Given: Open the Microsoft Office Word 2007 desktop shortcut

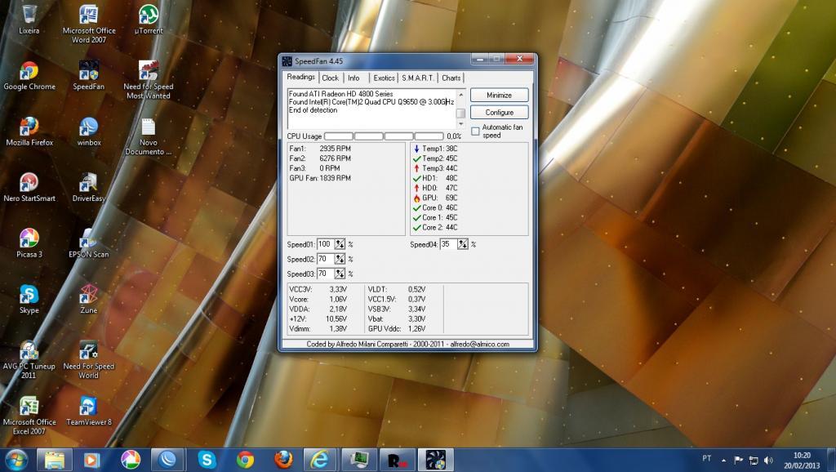Looking at the screenshot, I should pyautogui.click(x=88, y=24).
